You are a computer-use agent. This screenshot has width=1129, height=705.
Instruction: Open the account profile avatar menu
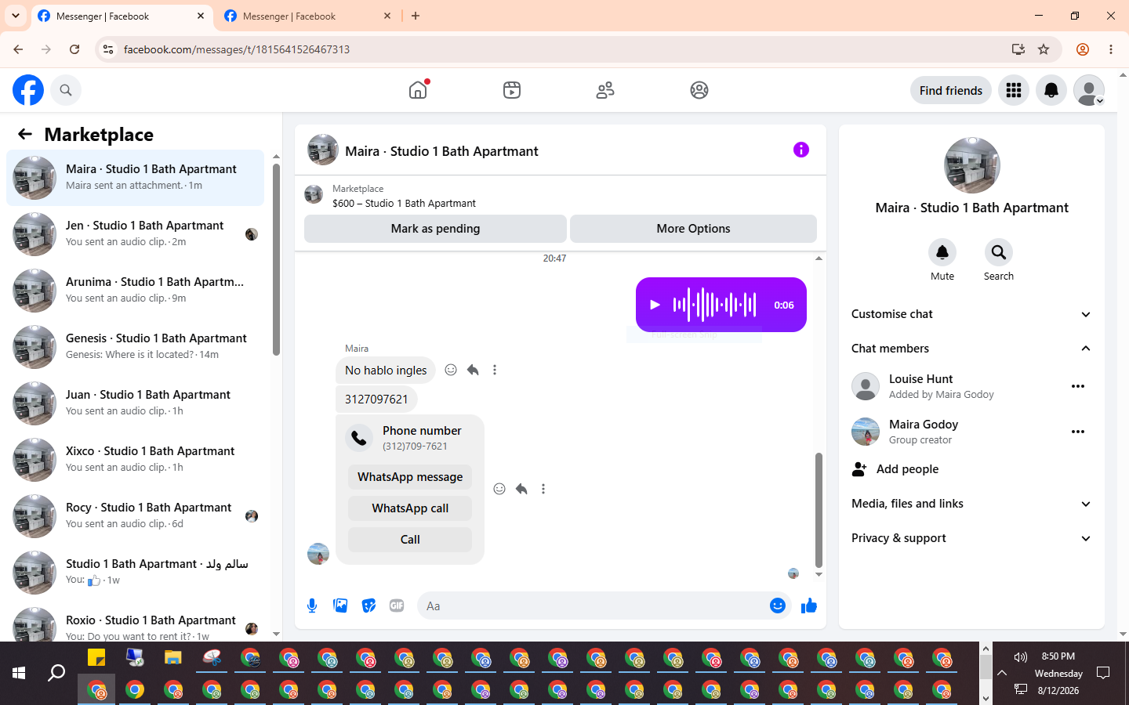1089,90
